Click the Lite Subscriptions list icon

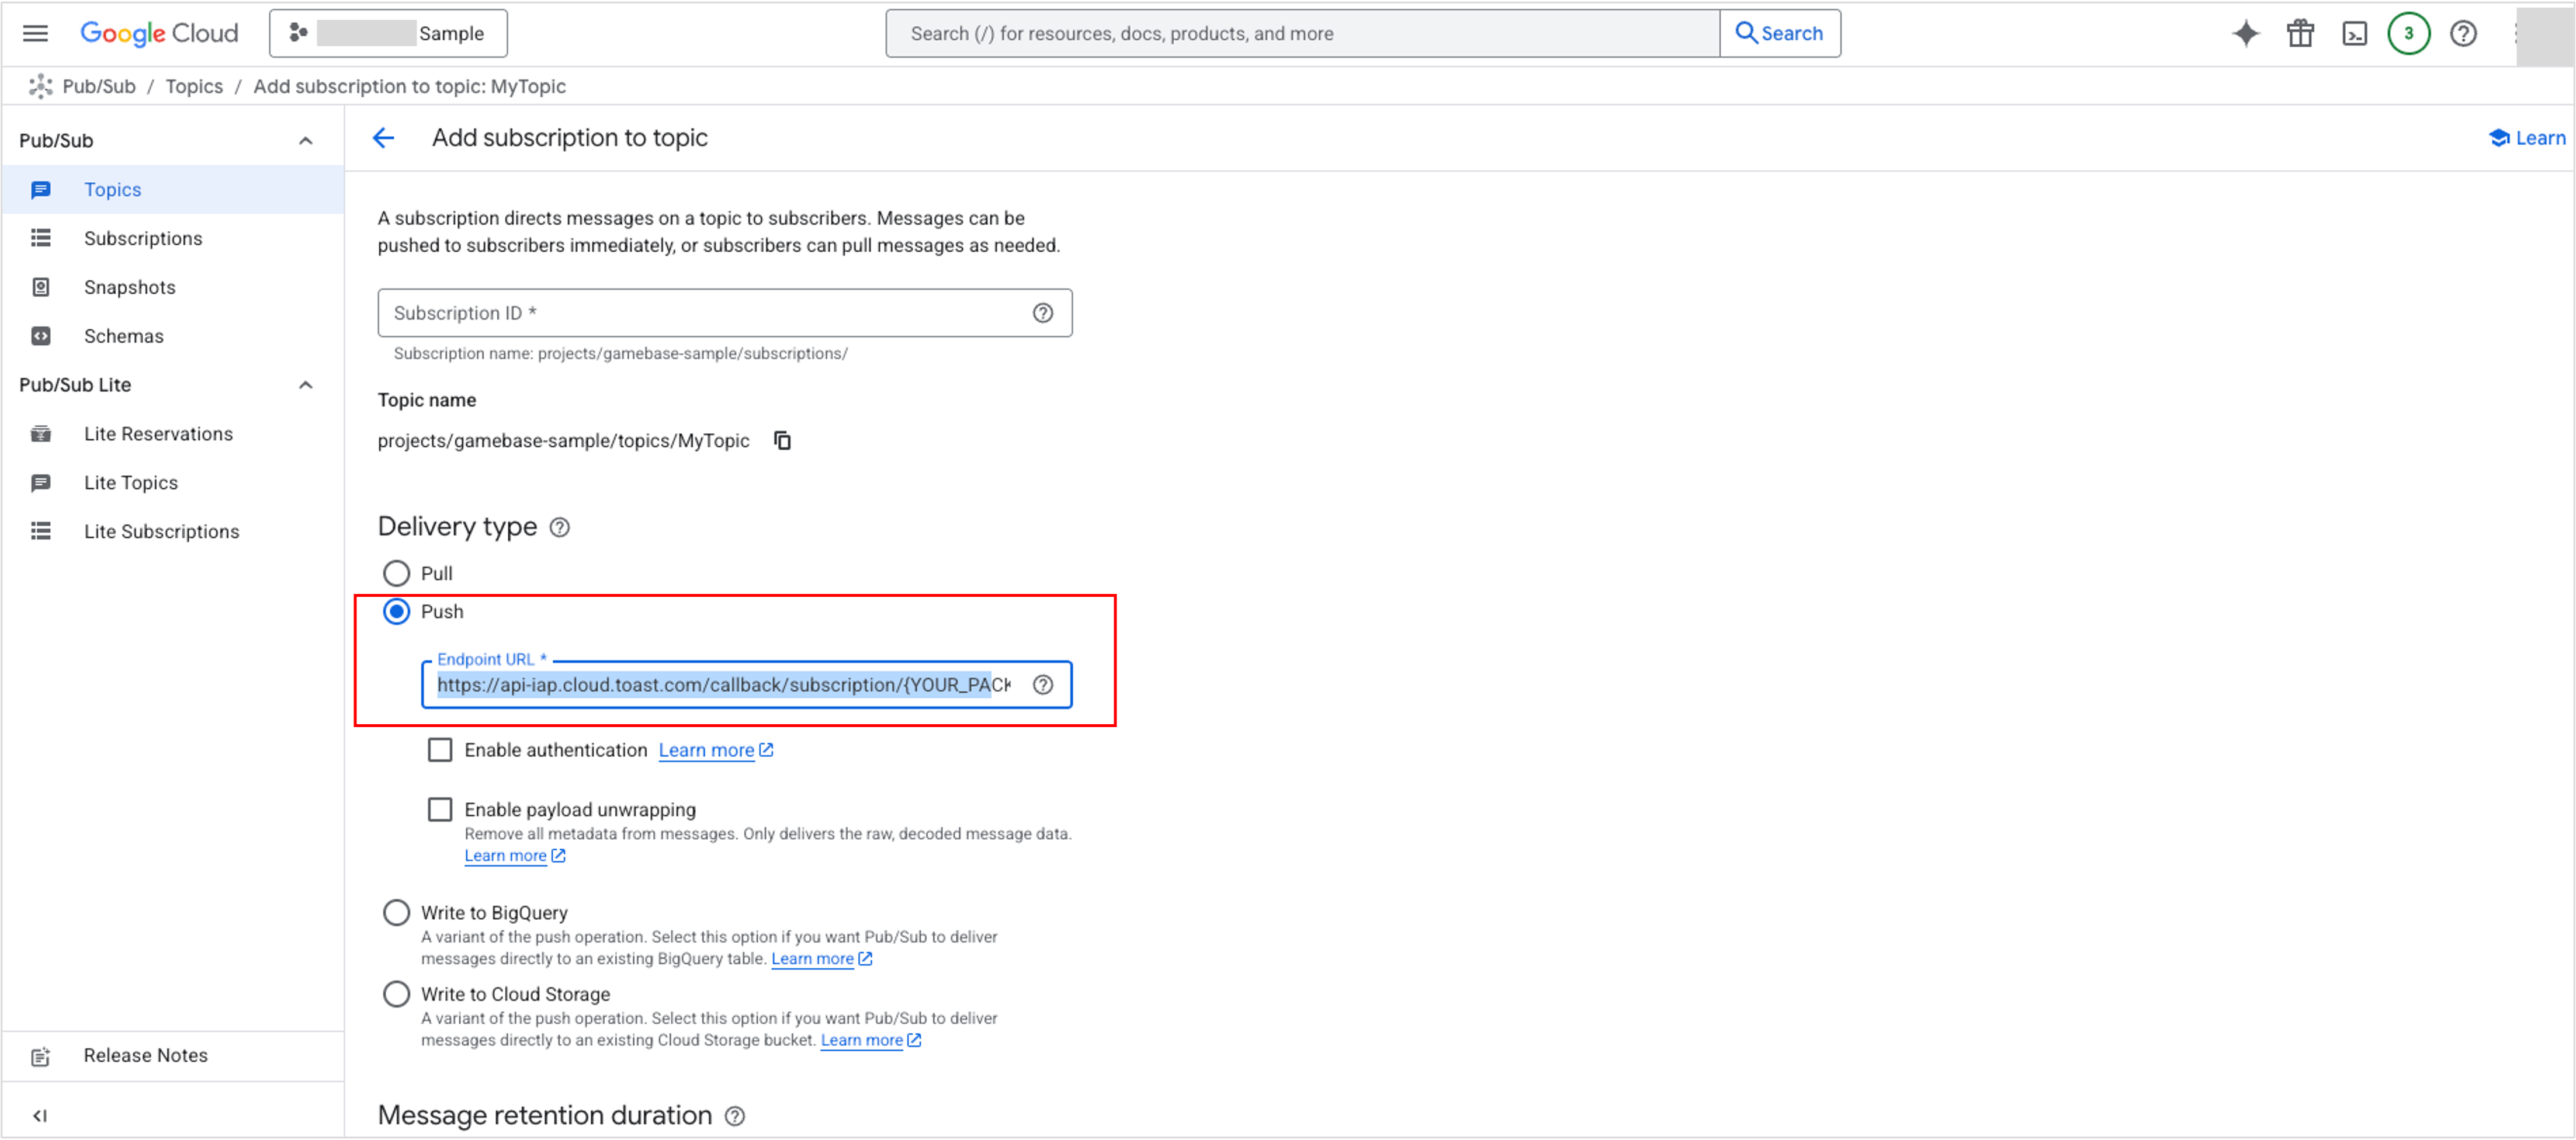pyautogui.click(x=41, y=532)
